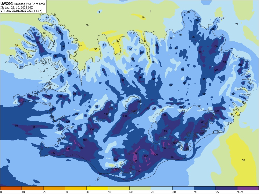This screenshot has width=259, height=194.
Task: Click the humidity value 71 over the northern sea
Action: [x=99, y=12]
